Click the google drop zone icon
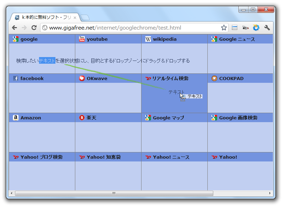Image resolution: width=283 pixels, height=206 pixels. point(16,39)
